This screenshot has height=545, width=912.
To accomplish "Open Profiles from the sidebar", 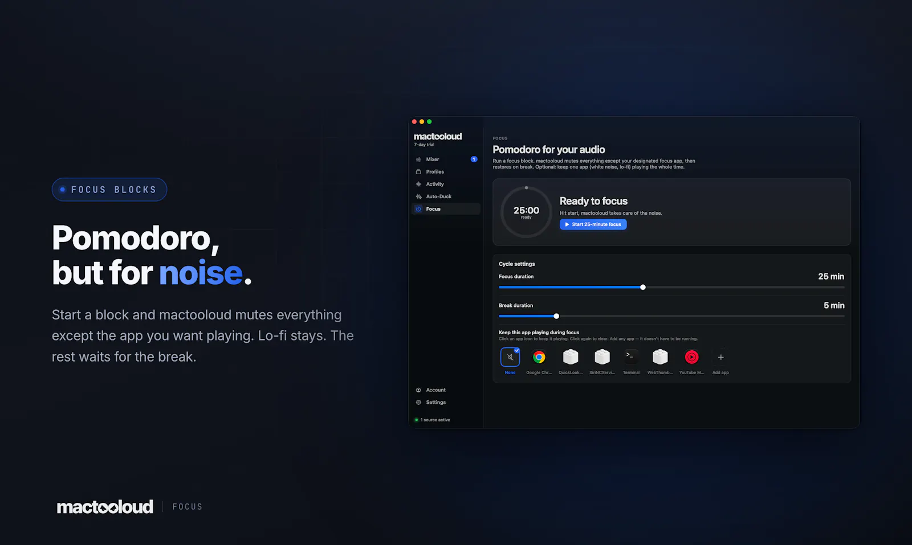I will point(446,172).
